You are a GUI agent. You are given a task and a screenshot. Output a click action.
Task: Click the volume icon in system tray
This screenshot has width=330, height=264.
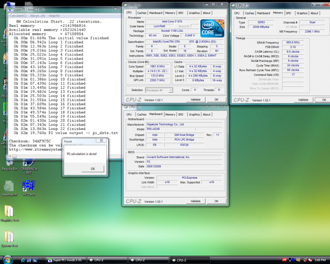pos(310,260)
